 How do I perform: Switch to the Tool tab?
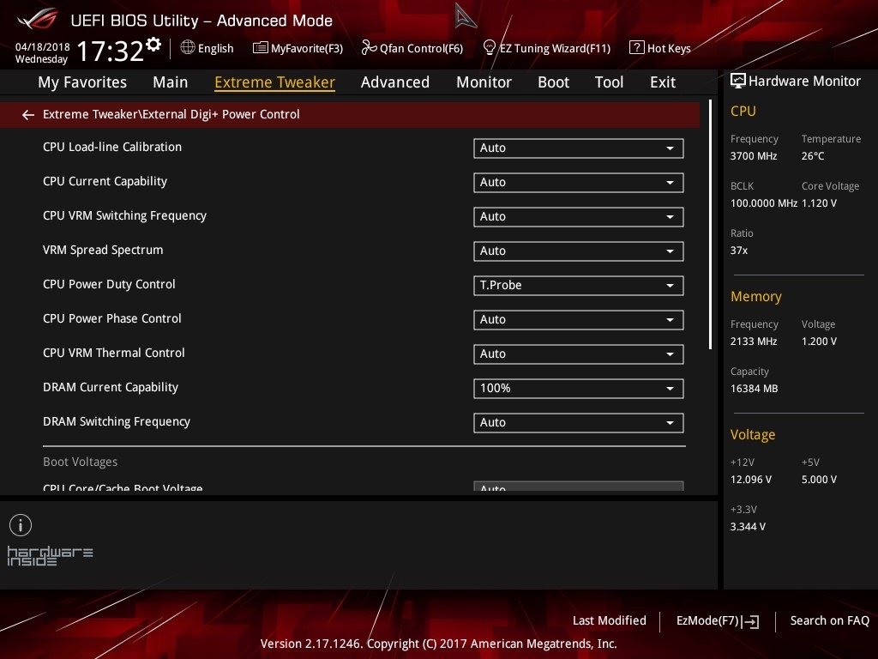tap(610, 82)
